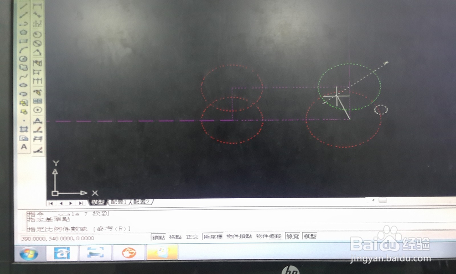This screenshot has height=274, width=456.
Task: Select the Angular Dimension tool
Action: 37,53
